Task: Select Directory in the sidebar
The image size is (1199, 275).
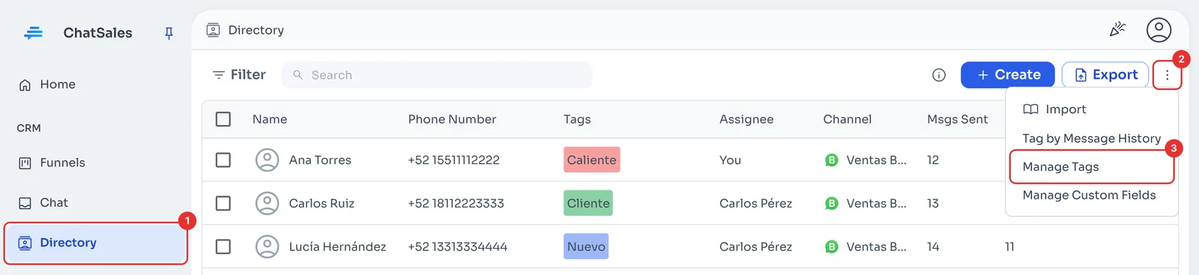Action: coord(95,243)
